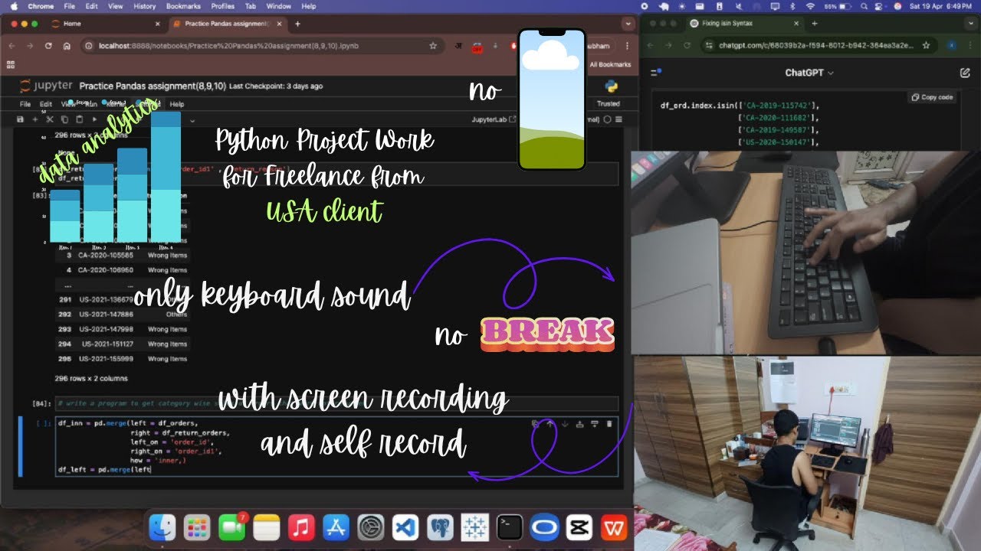Open pgAdmin PostgreSQL elephant dock icon
981x551 pixels.
(440, 527)
